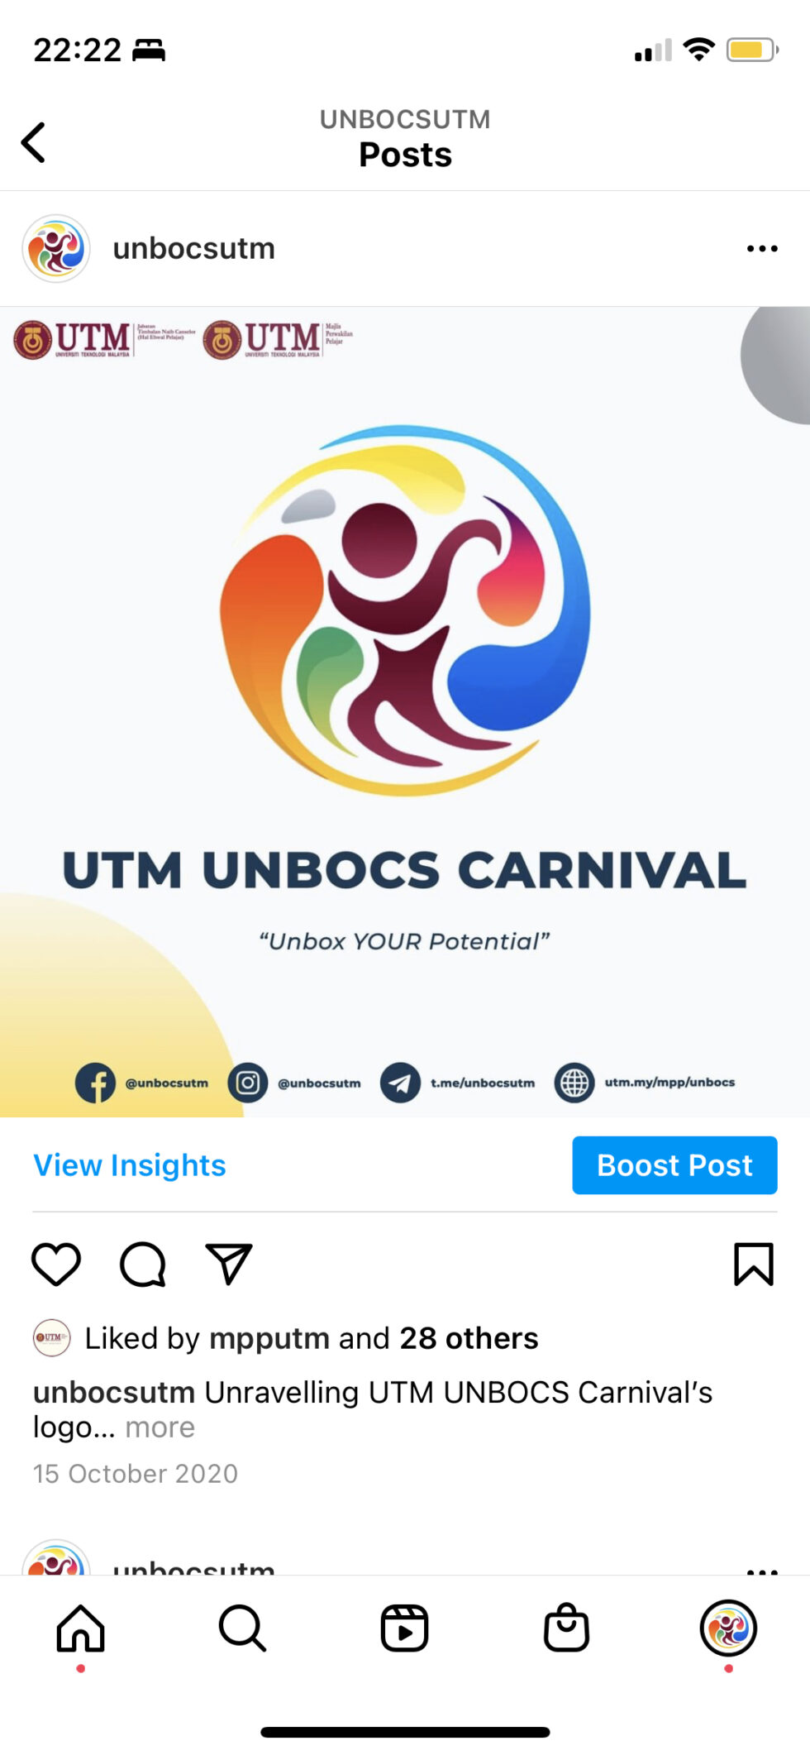Viewport: 810px width, 1755px height.
Task: Tap the back arrow in the header
Action: click(x=33, y=142)
